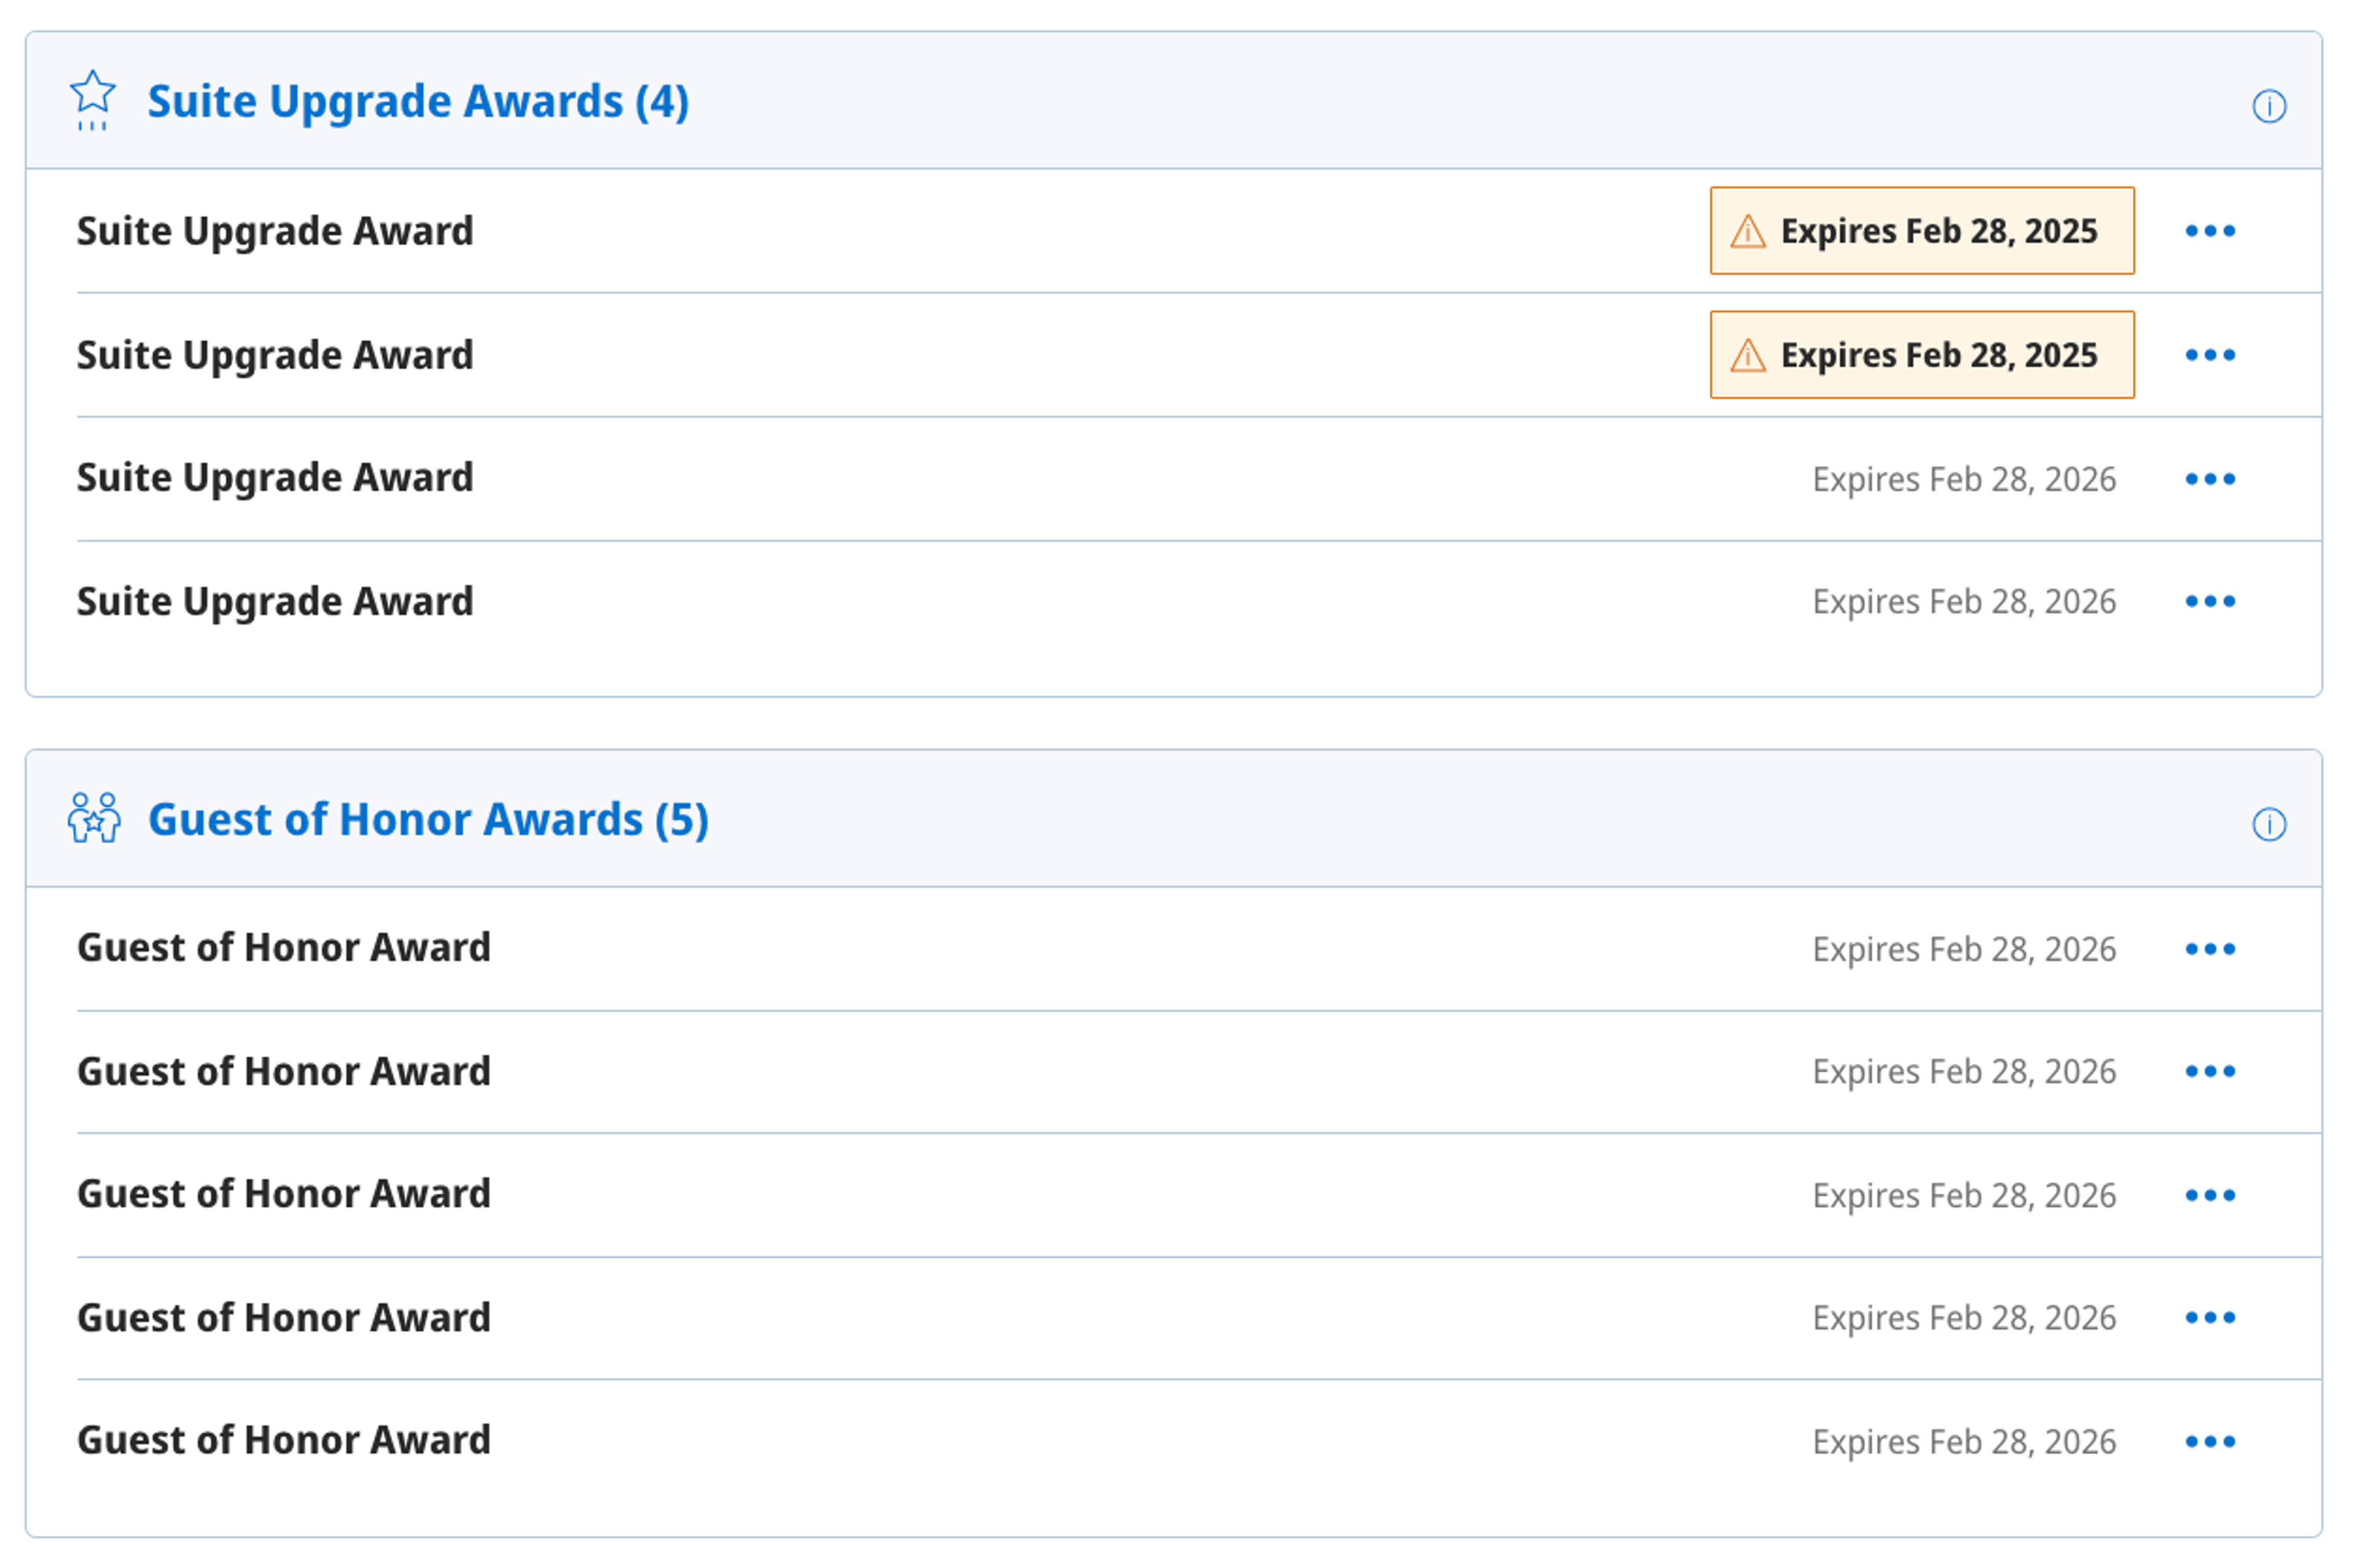This screenshot has height=1568, width=2355.
Task: Select fourth "Guest of Honor Award" row title
Action: point(284,1317)
